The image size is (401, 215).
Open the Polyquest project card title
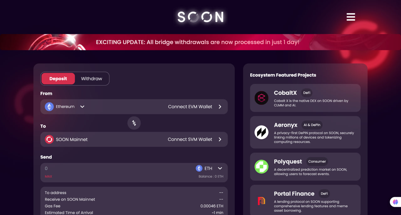[x=288, y=161]
